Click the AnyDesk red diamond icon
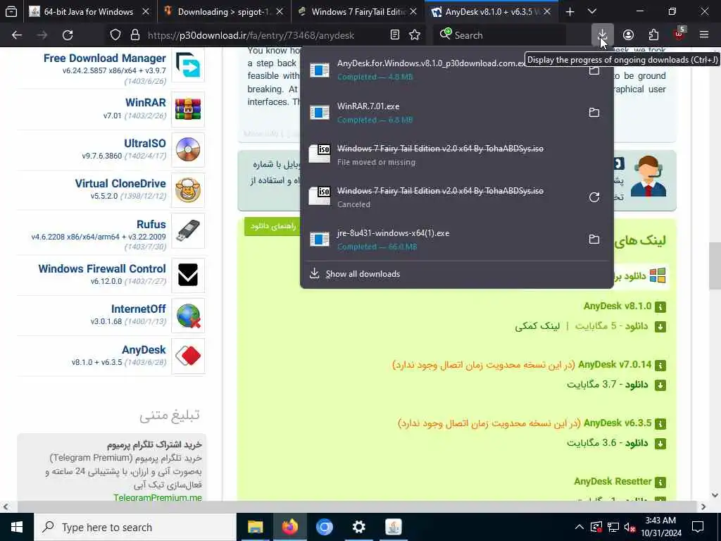The height and width of the screenshot is (541, 721). 188,356
